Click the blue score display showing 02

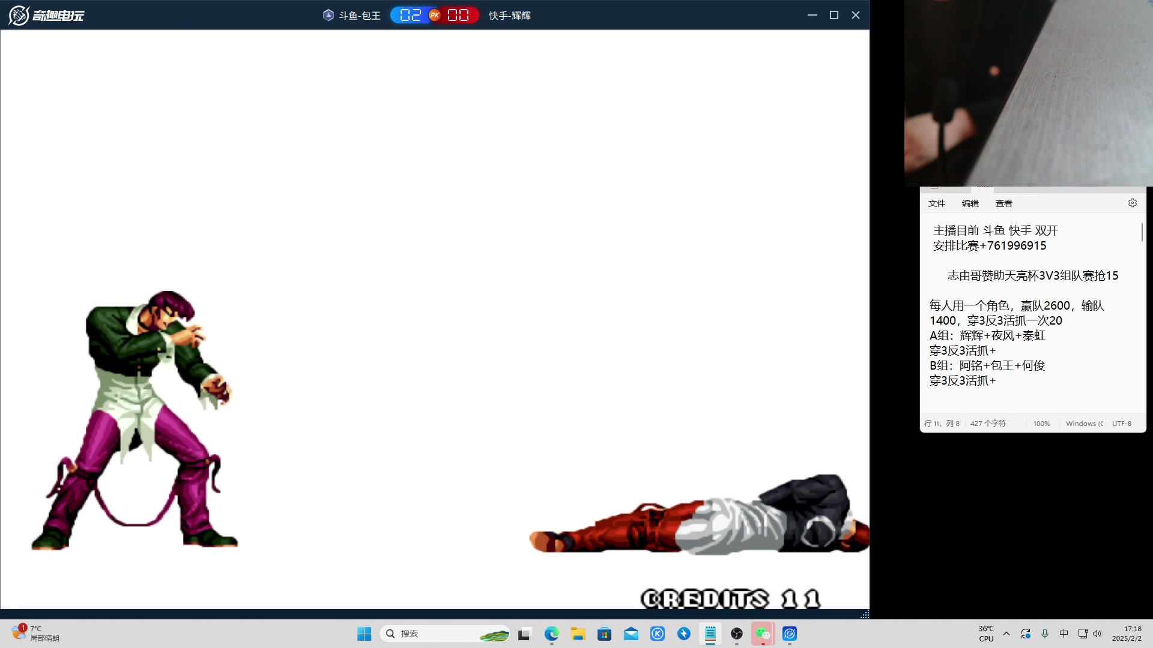(411, 15)
